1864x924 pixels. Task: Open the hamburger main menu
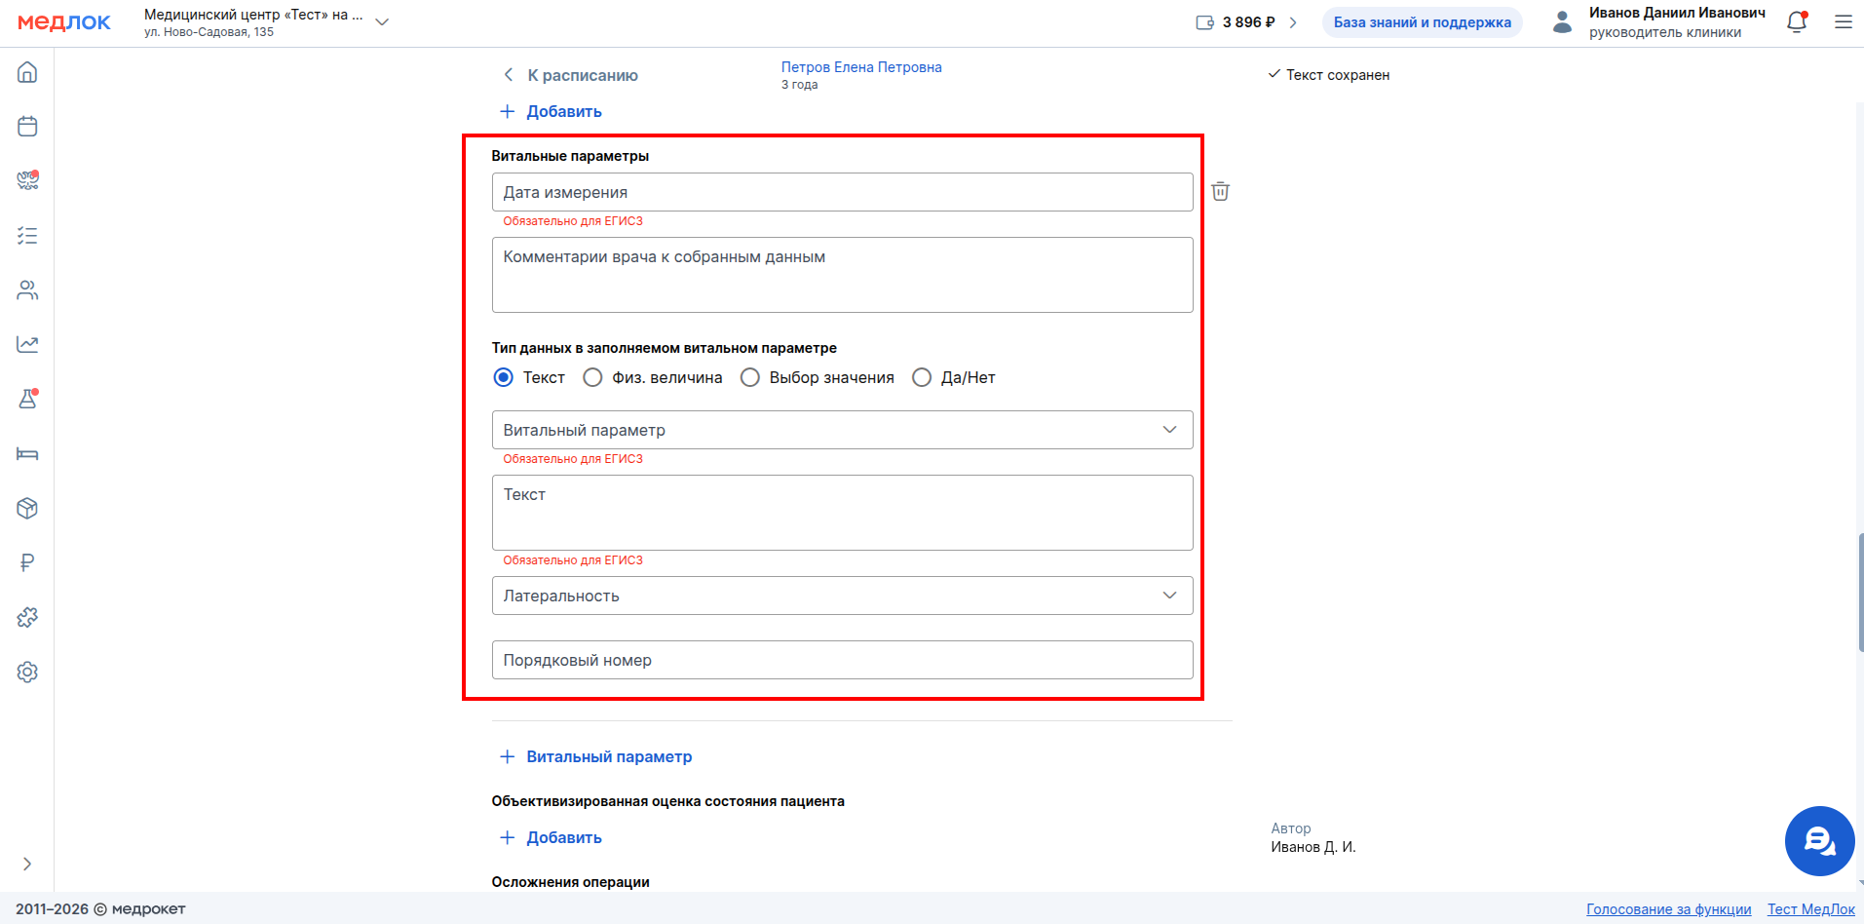tap(1844, 22)
